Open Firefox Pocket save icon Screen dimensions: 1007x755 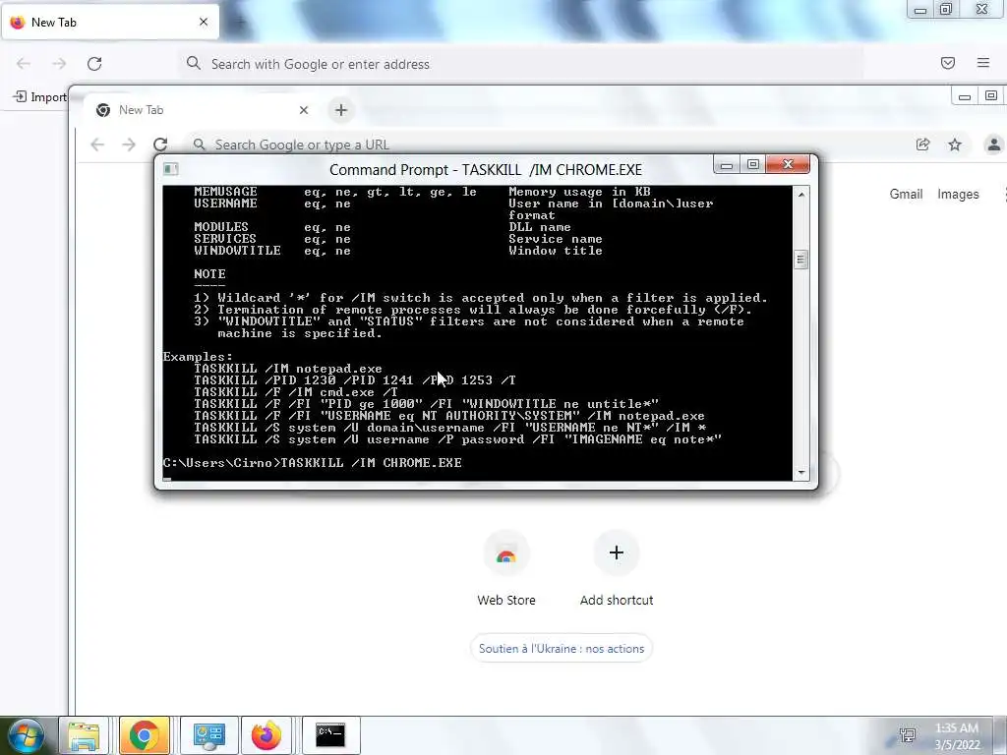click(x=948, y=63)
